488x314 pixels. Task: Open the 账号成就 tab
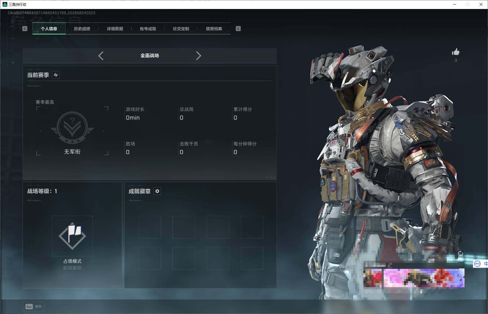148,28
